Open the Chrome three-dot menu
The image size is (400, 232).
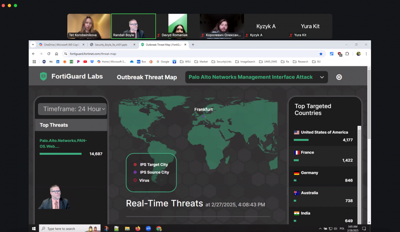[366, 54]
